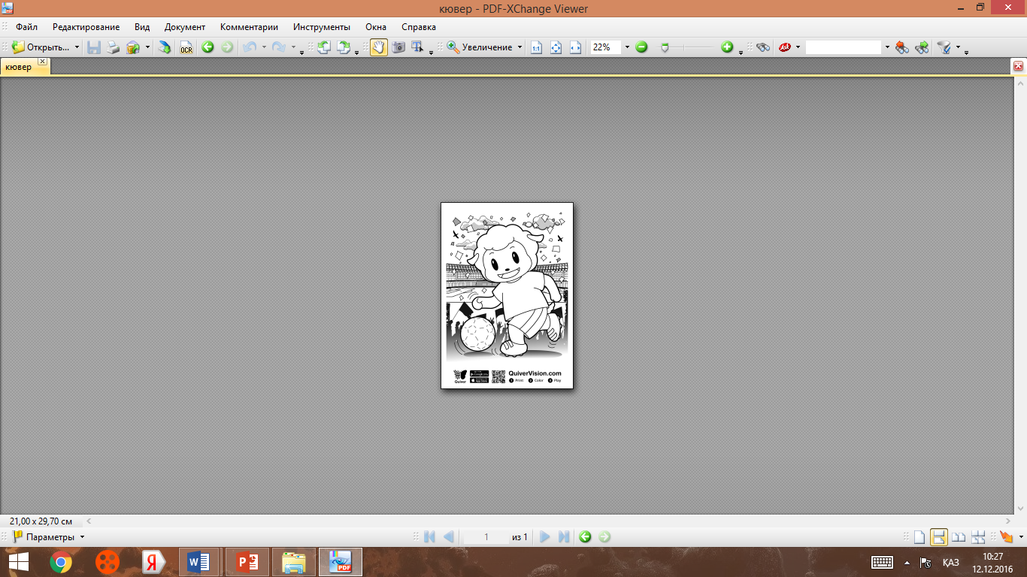Image resolution: width=1027 pixels, height=577 pixels.
Task: Click the Scan document icon
Action: tap(164, 47)
